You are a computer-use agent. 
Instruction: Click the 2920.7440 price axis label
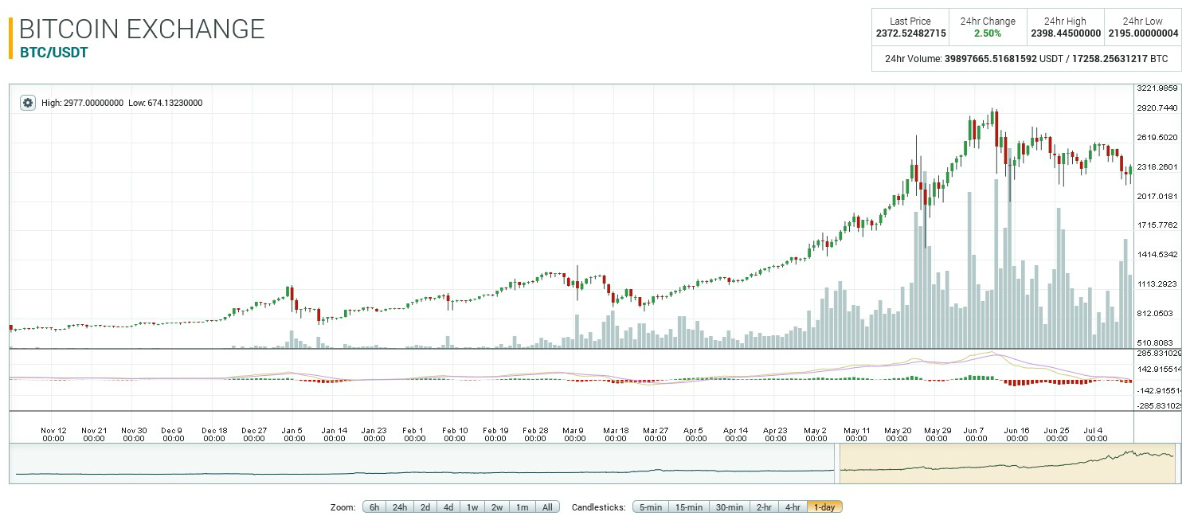click(1157, 108)
